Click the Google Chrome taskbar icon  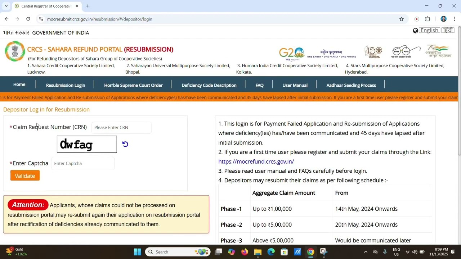tap(310, 252)
